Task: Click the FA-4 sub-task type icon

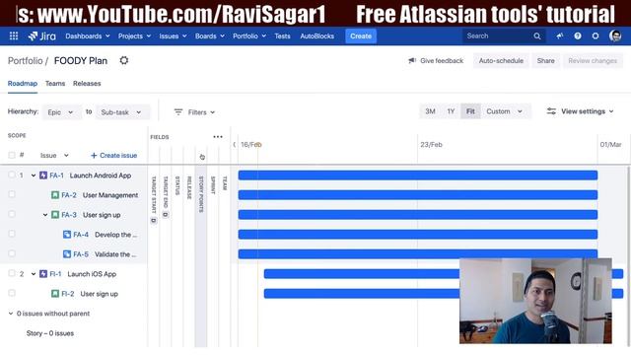Action: tap(67, 235)
